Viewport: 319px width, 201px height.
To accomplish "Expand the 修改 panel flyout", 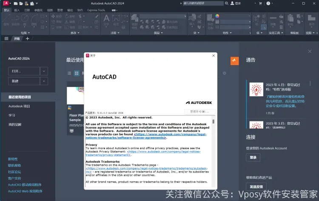I will point(75,33).
